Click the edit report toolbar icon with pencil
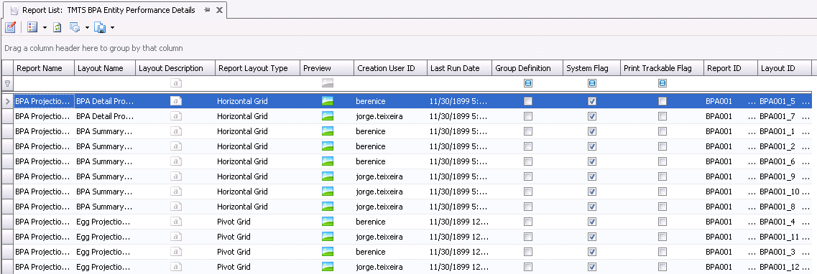 (x=10, y=27)
